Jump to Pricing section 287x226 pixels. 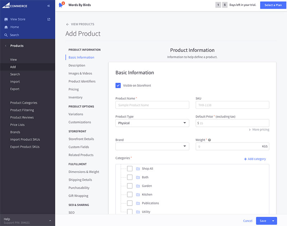click(x=74, y=89)
